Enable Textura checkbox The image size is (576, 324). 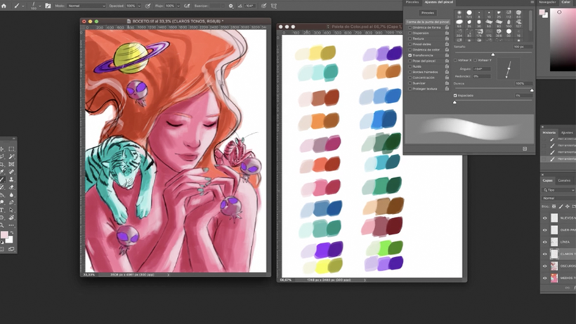click(410, 39)
